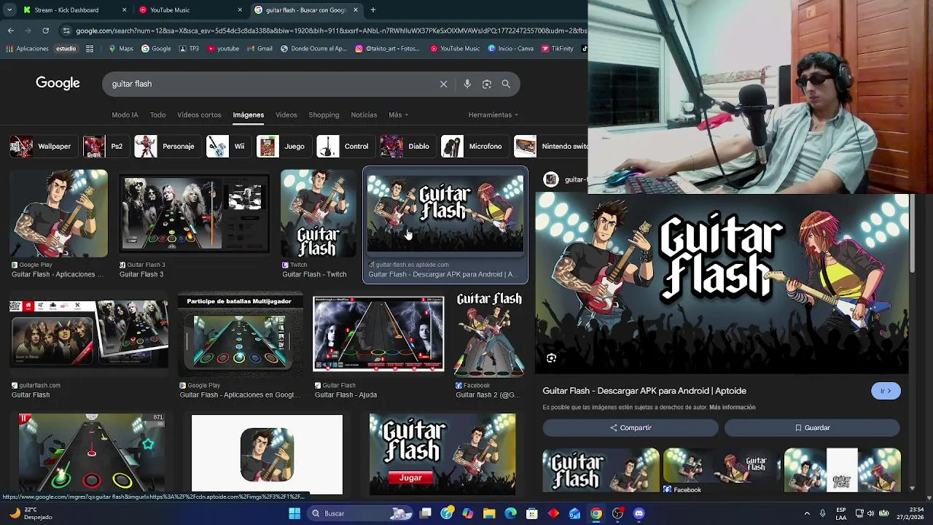The width and height of the screenshot is (933, 525).
Task: Open Copilot from the taskbar
Action: click(468, 513)
